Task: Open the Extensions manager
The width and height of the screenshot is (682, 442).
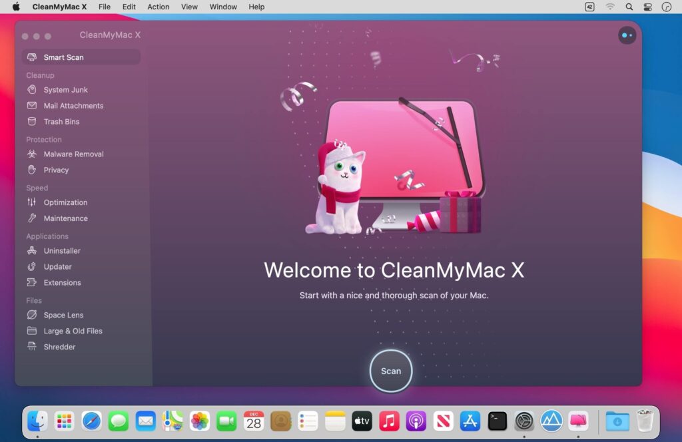Action: click(63, 282)
